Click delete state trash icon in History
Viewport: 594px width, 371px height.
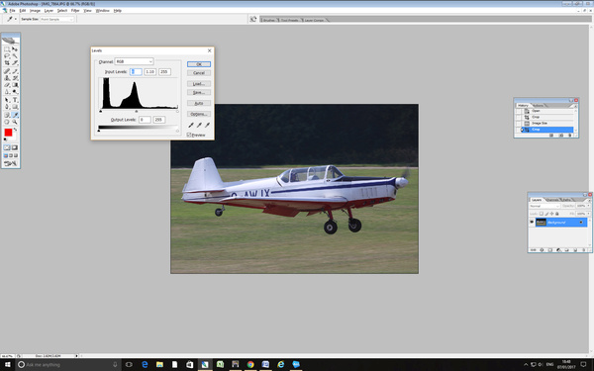pyautogui.click(x=570, y=136)
